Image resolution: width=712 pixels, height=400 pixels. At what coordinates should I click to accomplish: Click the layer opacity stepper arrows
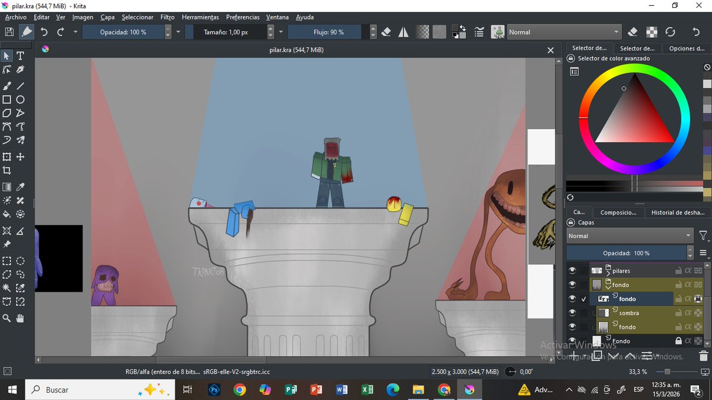690,253
